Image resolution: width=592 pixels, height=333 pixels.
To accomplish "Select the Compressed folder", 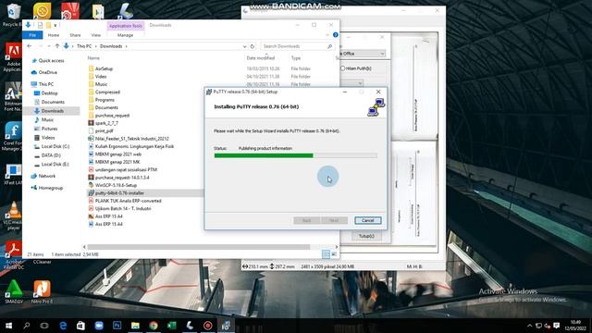I will tap(107, 92).
